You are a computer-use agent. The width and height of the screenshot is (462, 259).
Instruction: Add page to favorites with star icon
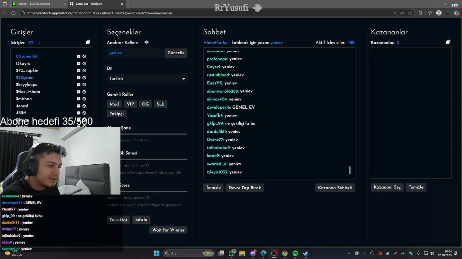click(x=410, y=13)
